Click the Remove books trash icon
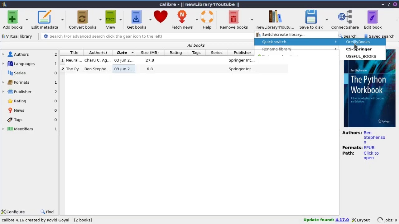Screen dimensions: 399x224 click(x=234, y=17)
